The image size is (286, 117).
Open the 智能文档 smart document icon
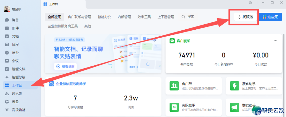[x=7, y=69]
